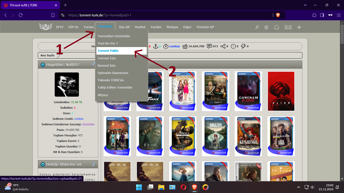Click the anchor icon in stats bar
The image size is (344, 193).
156,46
